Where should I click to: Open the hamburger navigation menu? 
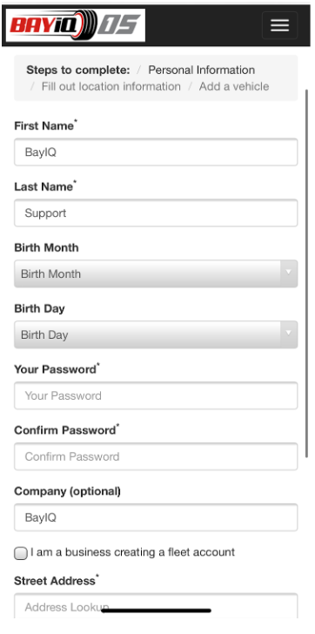coord(279,25)
